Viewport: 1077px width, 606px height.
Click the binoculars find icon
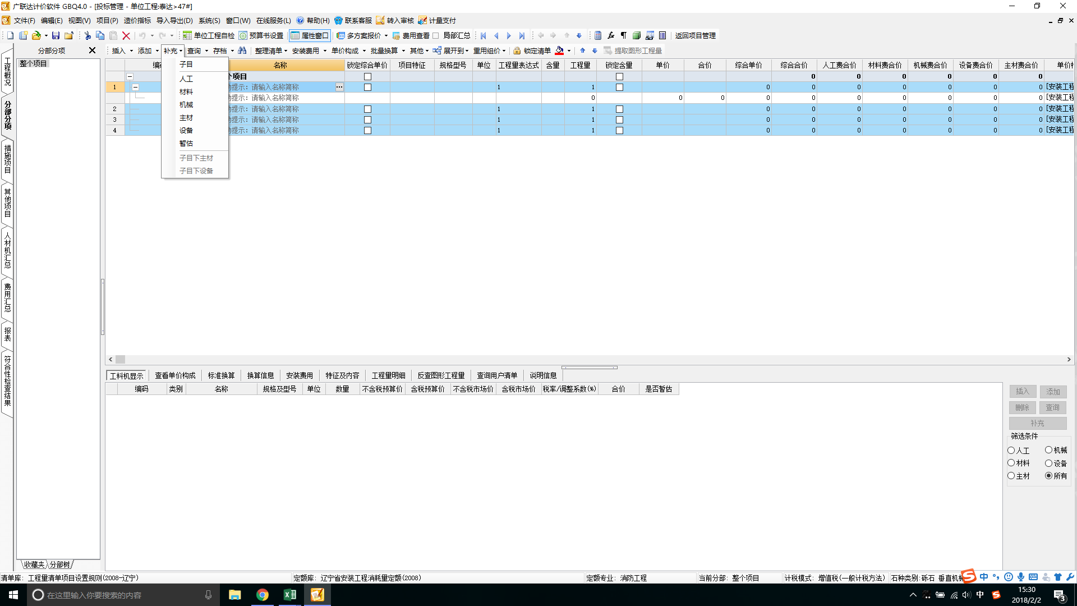point(242,50)
